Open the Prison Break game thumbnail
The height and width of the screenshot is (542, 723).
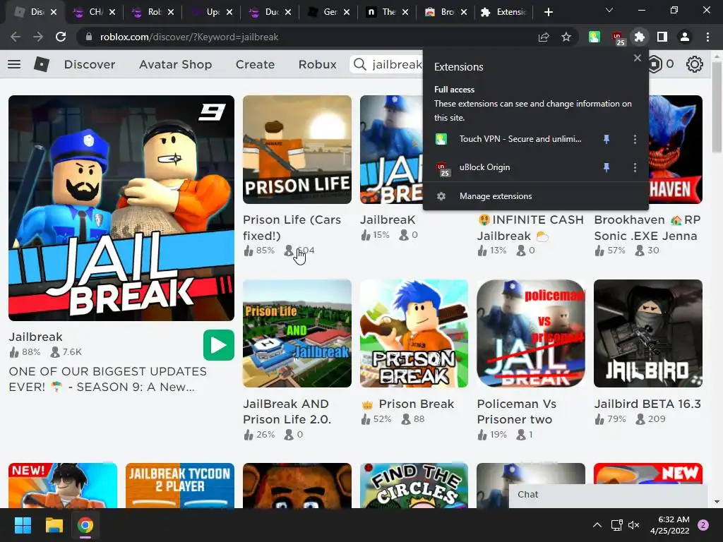[414, 333]
